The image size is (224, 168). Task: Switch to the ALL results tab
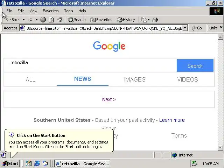click(30, 79)
